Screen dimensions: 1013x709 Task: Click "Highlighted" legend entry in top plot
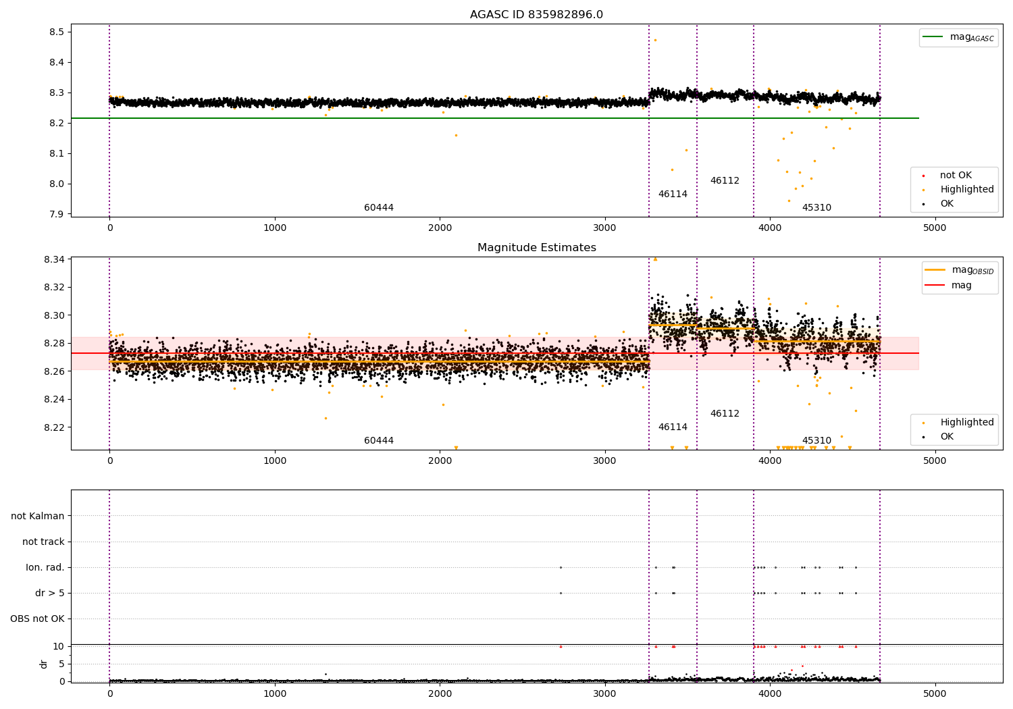click(967, 189)
